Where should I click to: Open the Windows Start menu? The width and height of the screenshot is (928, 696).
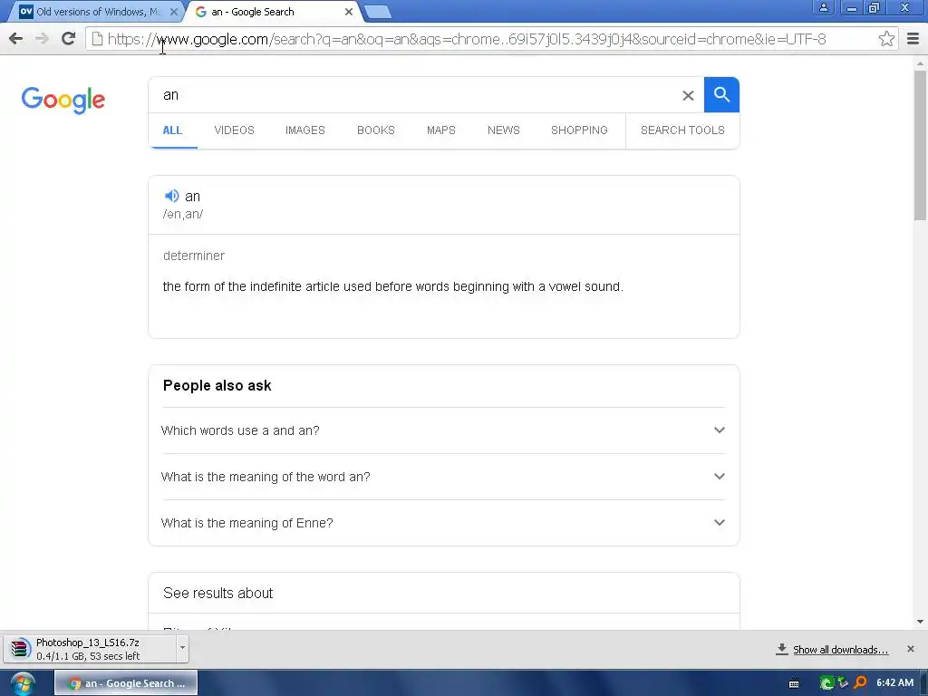pos(23,683)
